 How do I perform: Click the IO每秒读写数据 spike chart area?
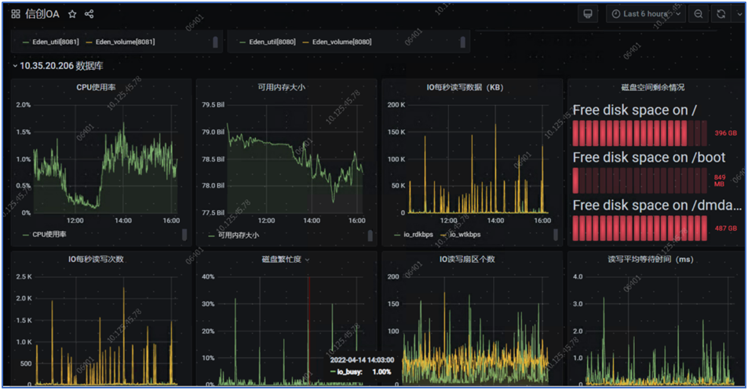click(478, 159)
